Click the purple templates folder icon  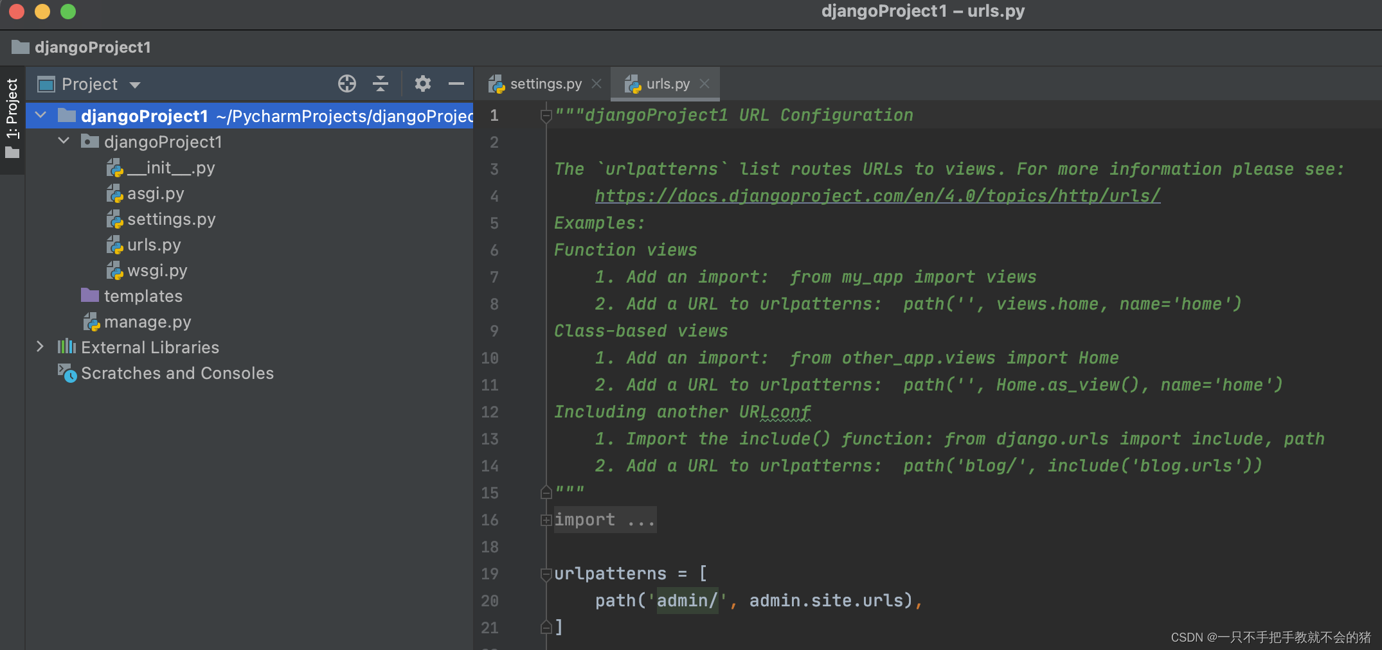coord(90,295)
